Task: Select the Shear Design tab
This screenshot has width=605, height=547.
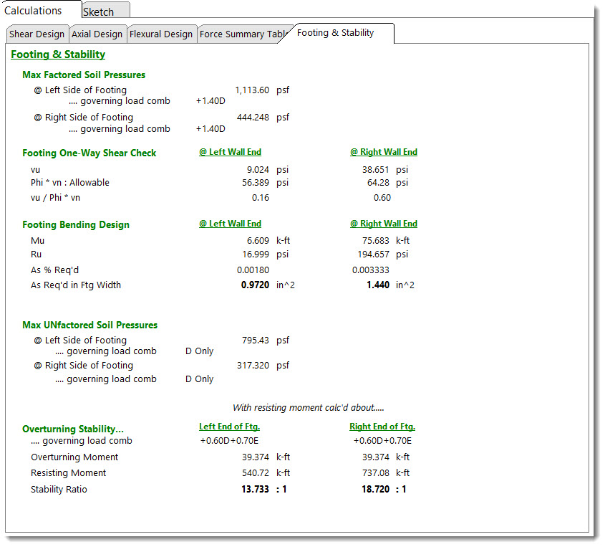Action: tap(37, 34)
